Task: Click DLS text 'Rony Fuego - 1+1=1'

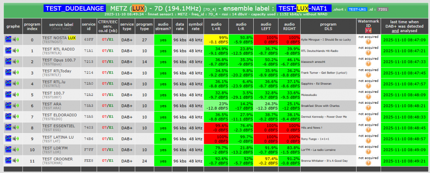Action: [x=315, y=139]
